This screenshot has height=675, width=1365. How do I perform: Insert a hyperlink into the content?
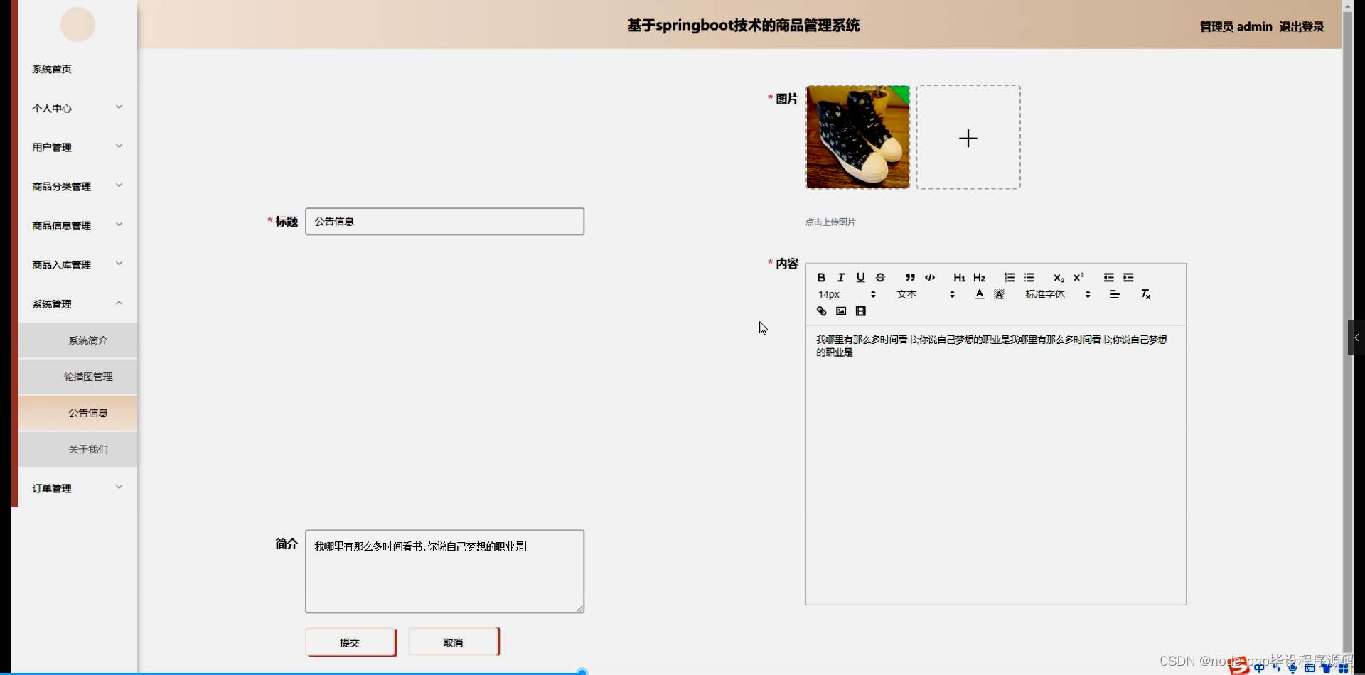point(822,311)
